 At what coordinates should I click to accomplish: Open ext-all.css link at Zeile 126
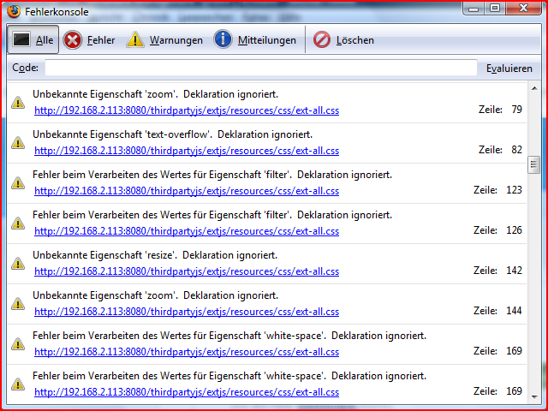187,231
